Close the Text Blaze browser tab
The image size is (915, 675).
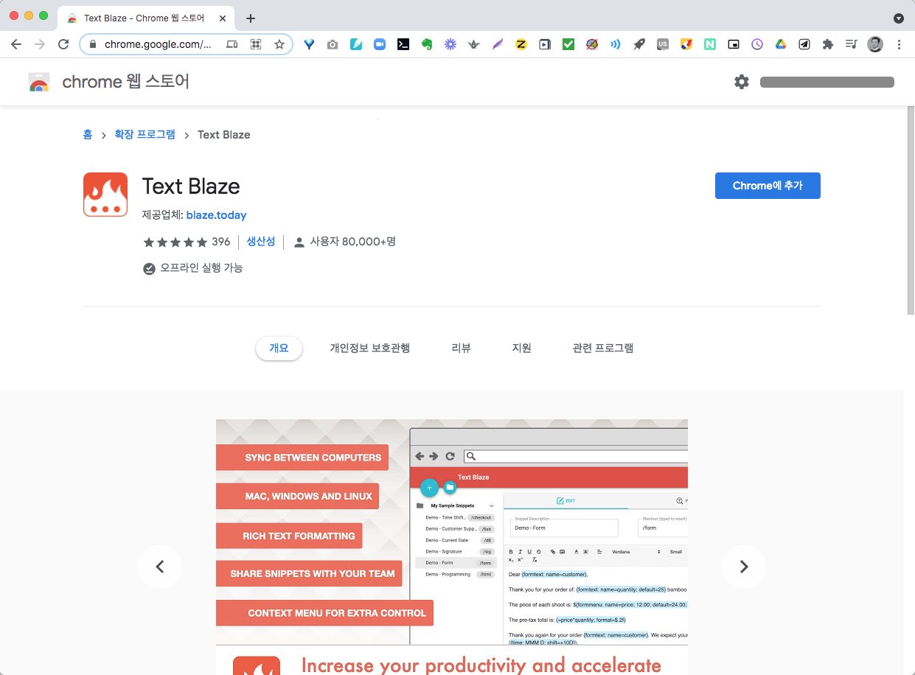pos(223,18)
